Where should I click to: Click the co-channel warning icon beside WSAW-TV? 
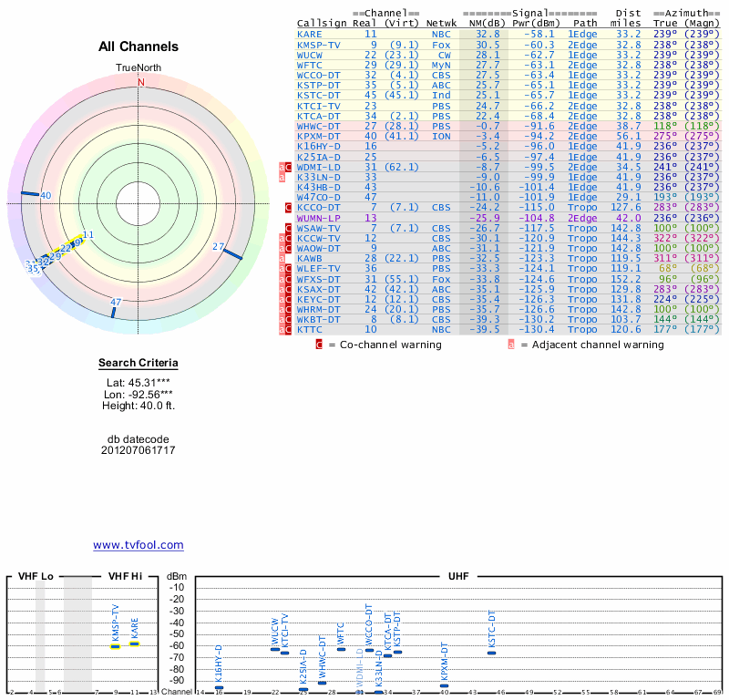click(x=288, y=228)
